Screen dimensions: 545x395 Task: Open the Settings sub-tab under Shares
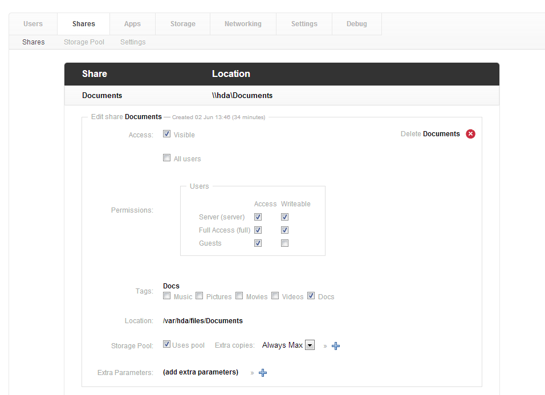(x=133, y=42)
